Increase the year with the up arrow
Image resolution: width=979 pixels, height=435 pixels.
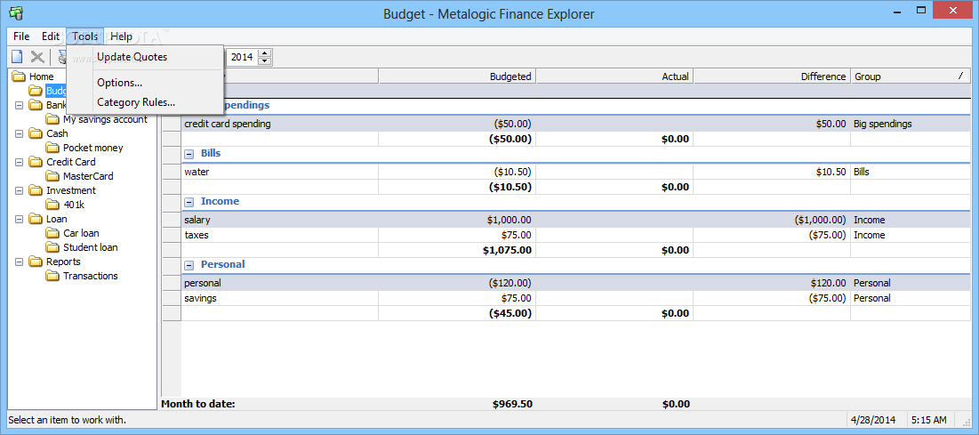pos(265,53)
